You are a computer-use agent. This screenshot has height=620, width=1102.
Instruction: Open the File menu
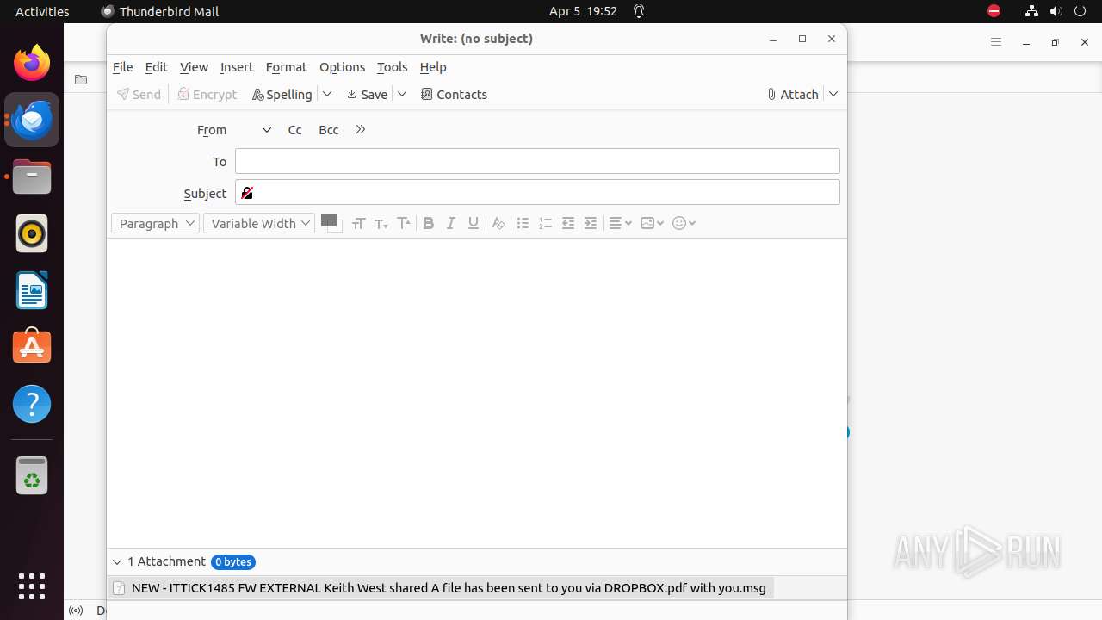123,67
